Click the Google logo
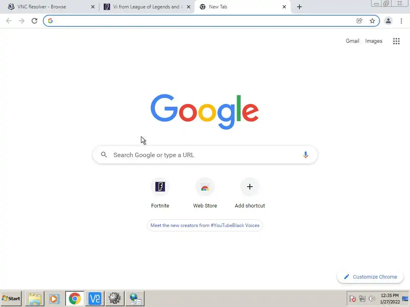 205,112
